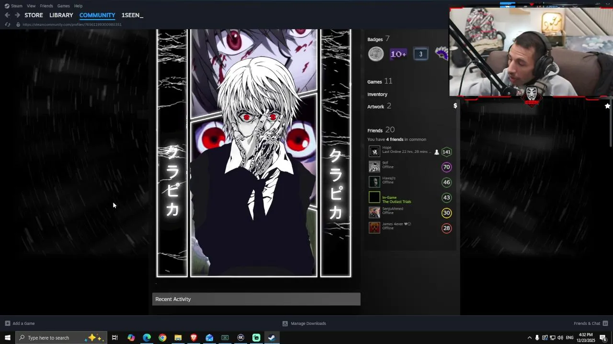The width and height of the screenshot is (613, 344).
Task: Open the 1SEEN_ profile tab
Action: coord(132,15)
